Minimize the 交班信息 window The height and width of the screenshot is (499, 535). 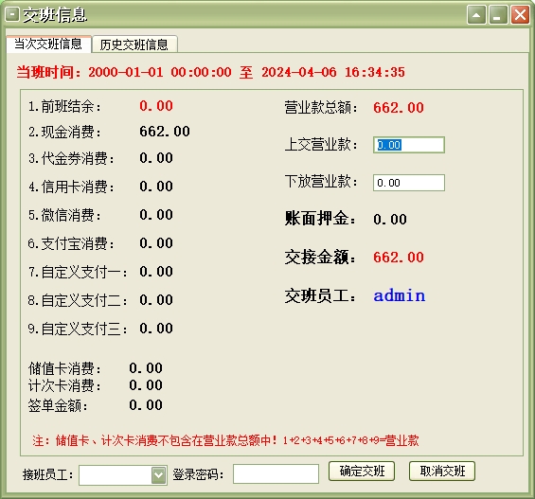tap(498, 15)
